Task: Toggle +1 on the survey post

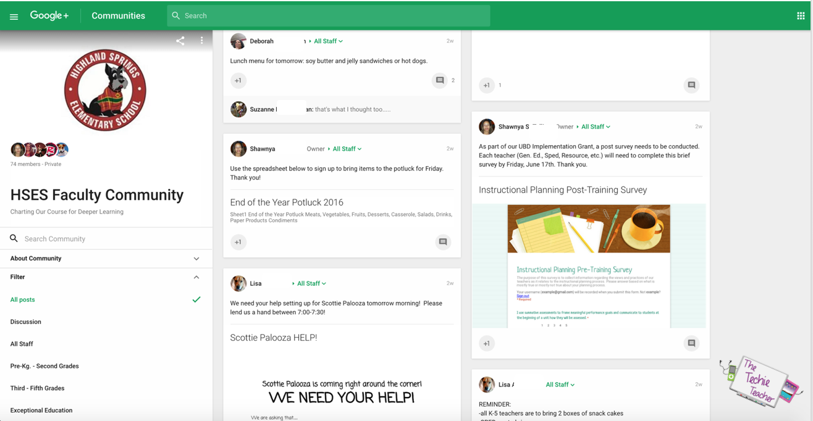Action: pos(487,343)
